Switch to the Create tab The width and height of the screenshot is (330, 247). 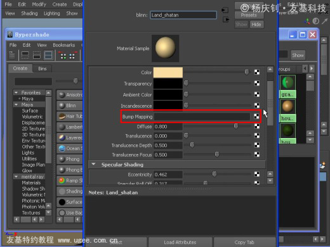pos(20,68)
